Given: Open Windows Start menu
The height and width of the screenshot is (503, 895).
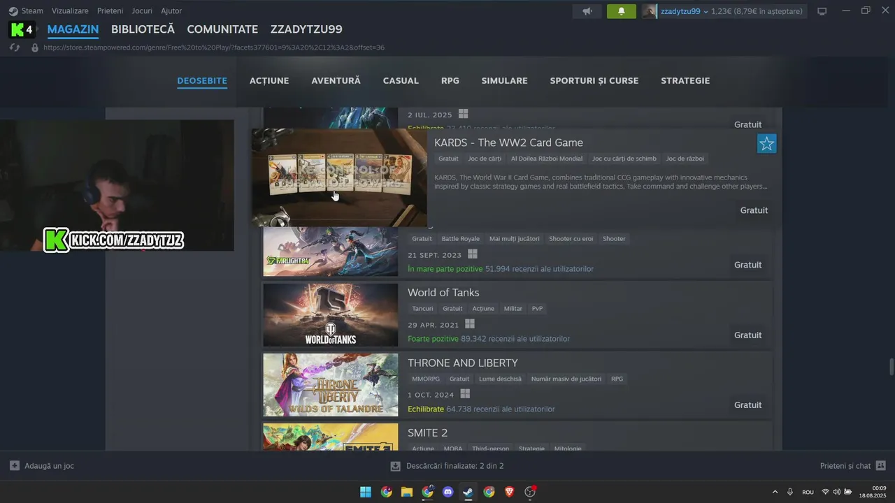Looking at the screenshot, I should (x=366, y=492).
